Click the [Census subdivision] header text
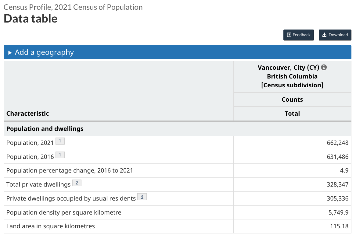The width and height of the screenshot is (356, 238). click(x=292, y=86)
